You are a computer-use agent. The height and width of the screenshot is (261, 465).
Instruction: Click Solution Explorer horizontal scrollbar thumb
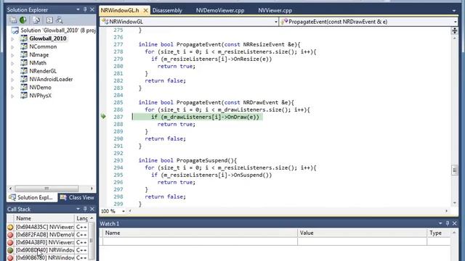(46, 188)
